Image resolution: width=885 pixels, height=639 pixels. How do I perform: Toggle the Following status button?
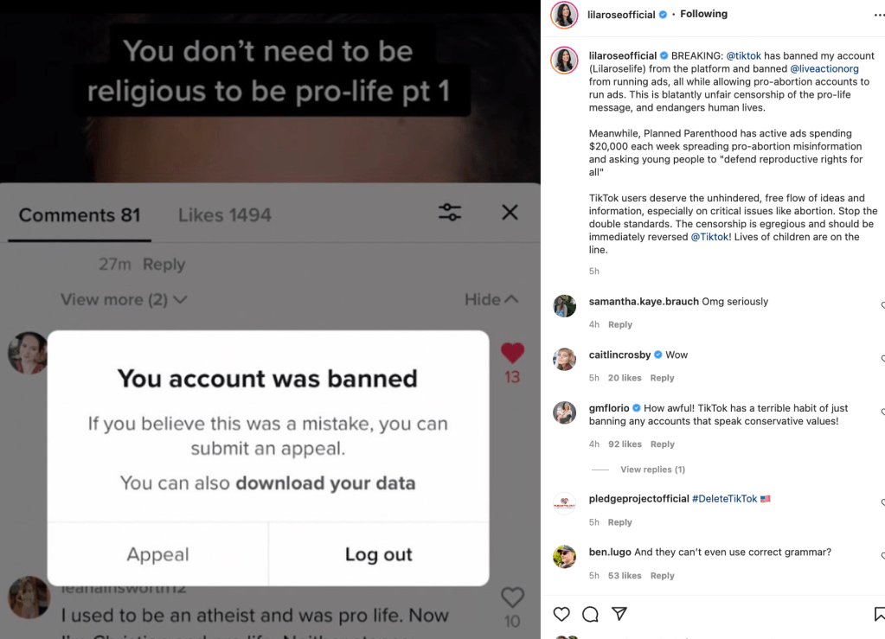[703, 15]
